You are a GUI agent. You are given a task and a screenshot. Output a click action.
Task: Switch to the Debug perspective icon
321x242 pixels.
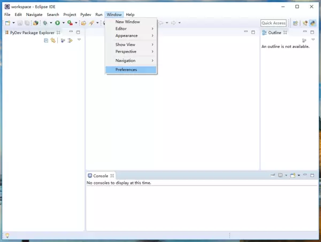click(x=305, y=23)
